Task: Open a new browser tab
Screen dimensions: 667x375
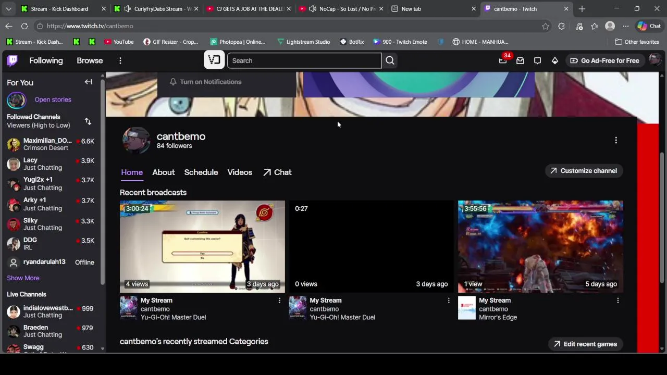Action: click(x=582, y=9)
